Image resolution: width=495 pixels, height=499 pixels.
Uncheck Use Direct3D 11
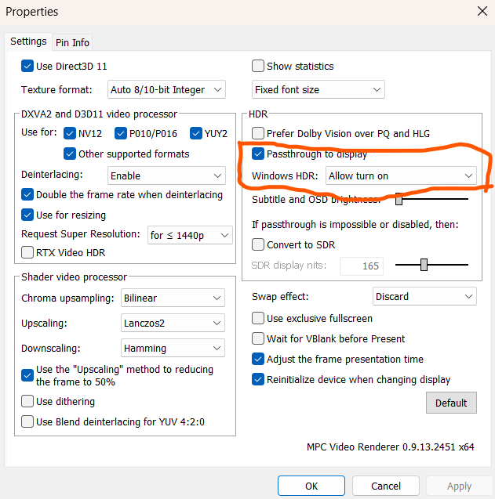click(27, 66)
